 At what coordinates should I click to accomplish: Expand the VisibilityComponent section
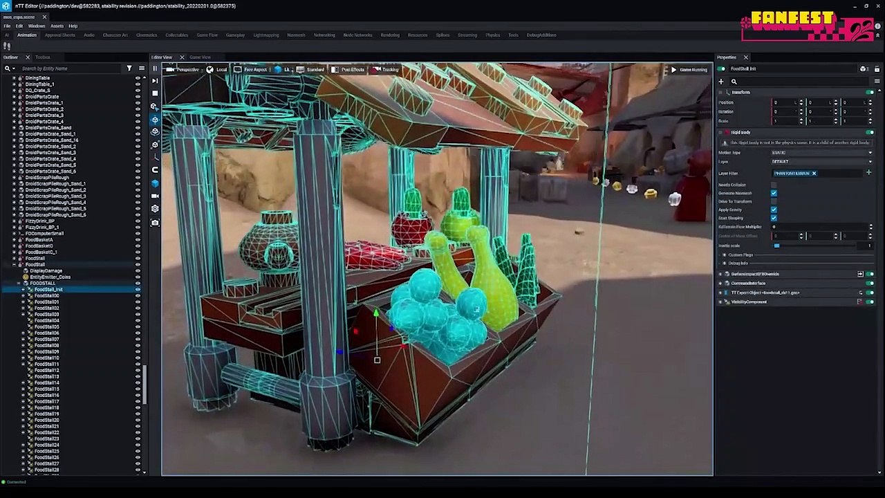(720, 302)
